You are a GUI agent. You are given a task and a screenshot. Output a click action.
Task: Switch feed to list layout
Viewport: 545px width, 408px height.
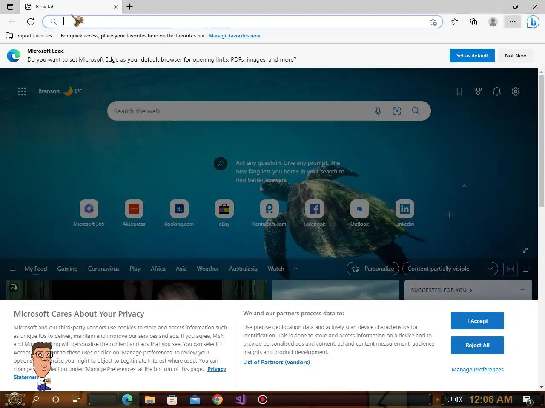pos(526,269)
